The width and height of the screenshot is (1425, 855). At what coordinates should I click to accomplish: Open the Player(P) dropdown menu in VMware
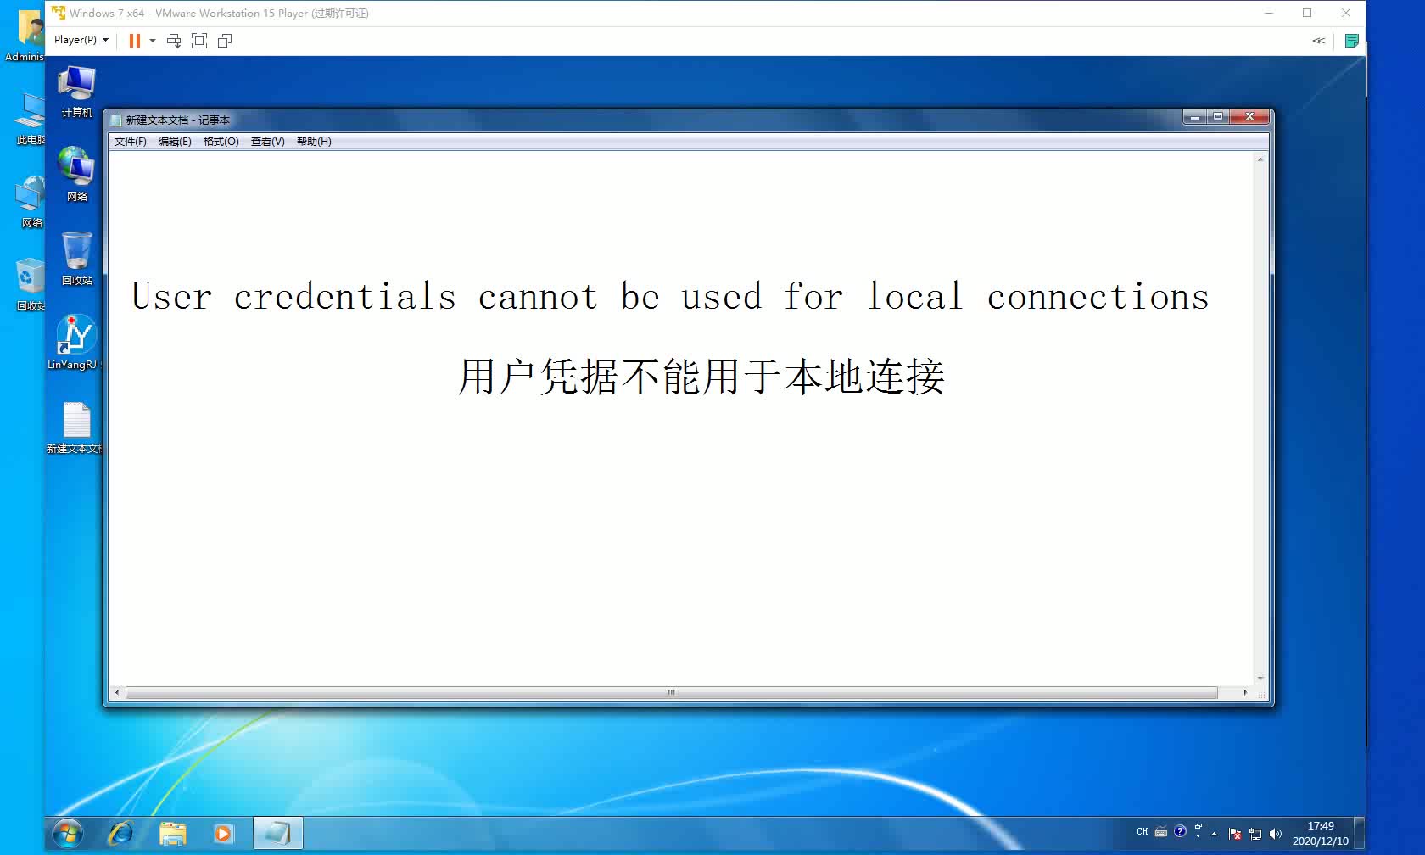[x=81, y=40]
